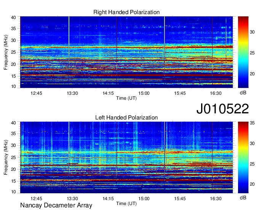
Task: Click the Right Handed Polarization title
Action: click(126, 12)
